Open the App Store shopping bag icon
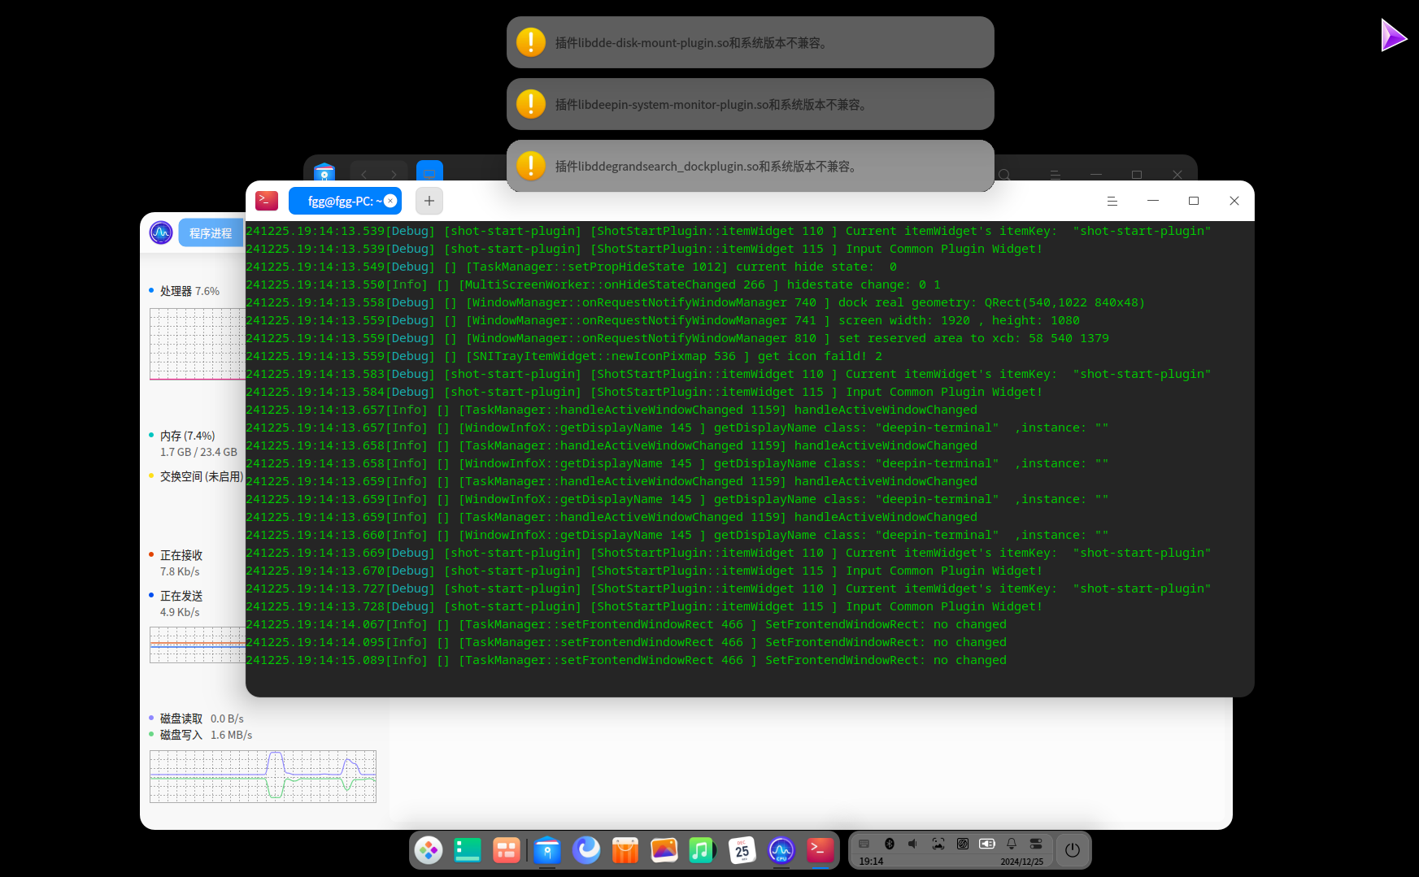 pos(625,850)
